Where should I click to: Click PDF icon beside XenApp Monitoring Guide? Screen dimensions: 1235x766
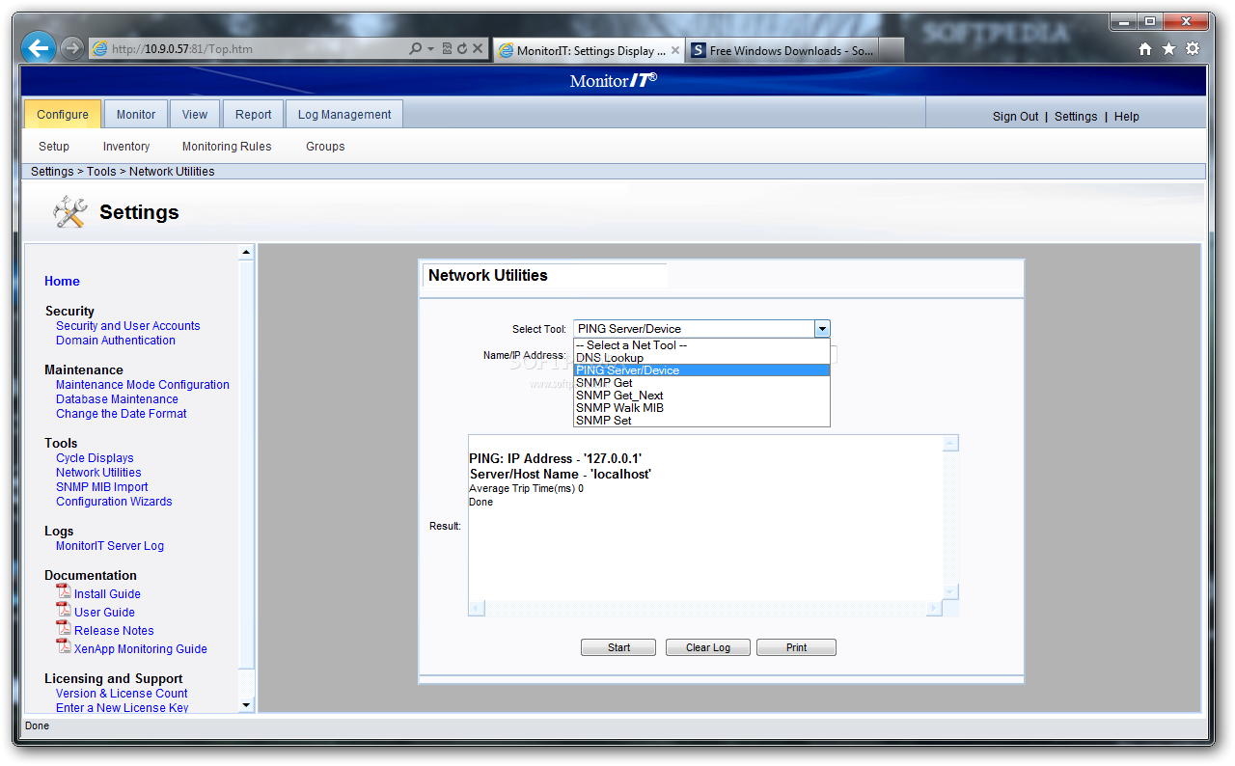point(64,646)
